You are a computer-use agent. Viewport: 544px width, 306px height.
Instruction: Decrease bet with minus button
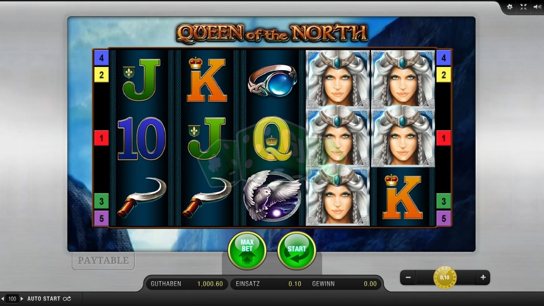(x=408, y=277)
